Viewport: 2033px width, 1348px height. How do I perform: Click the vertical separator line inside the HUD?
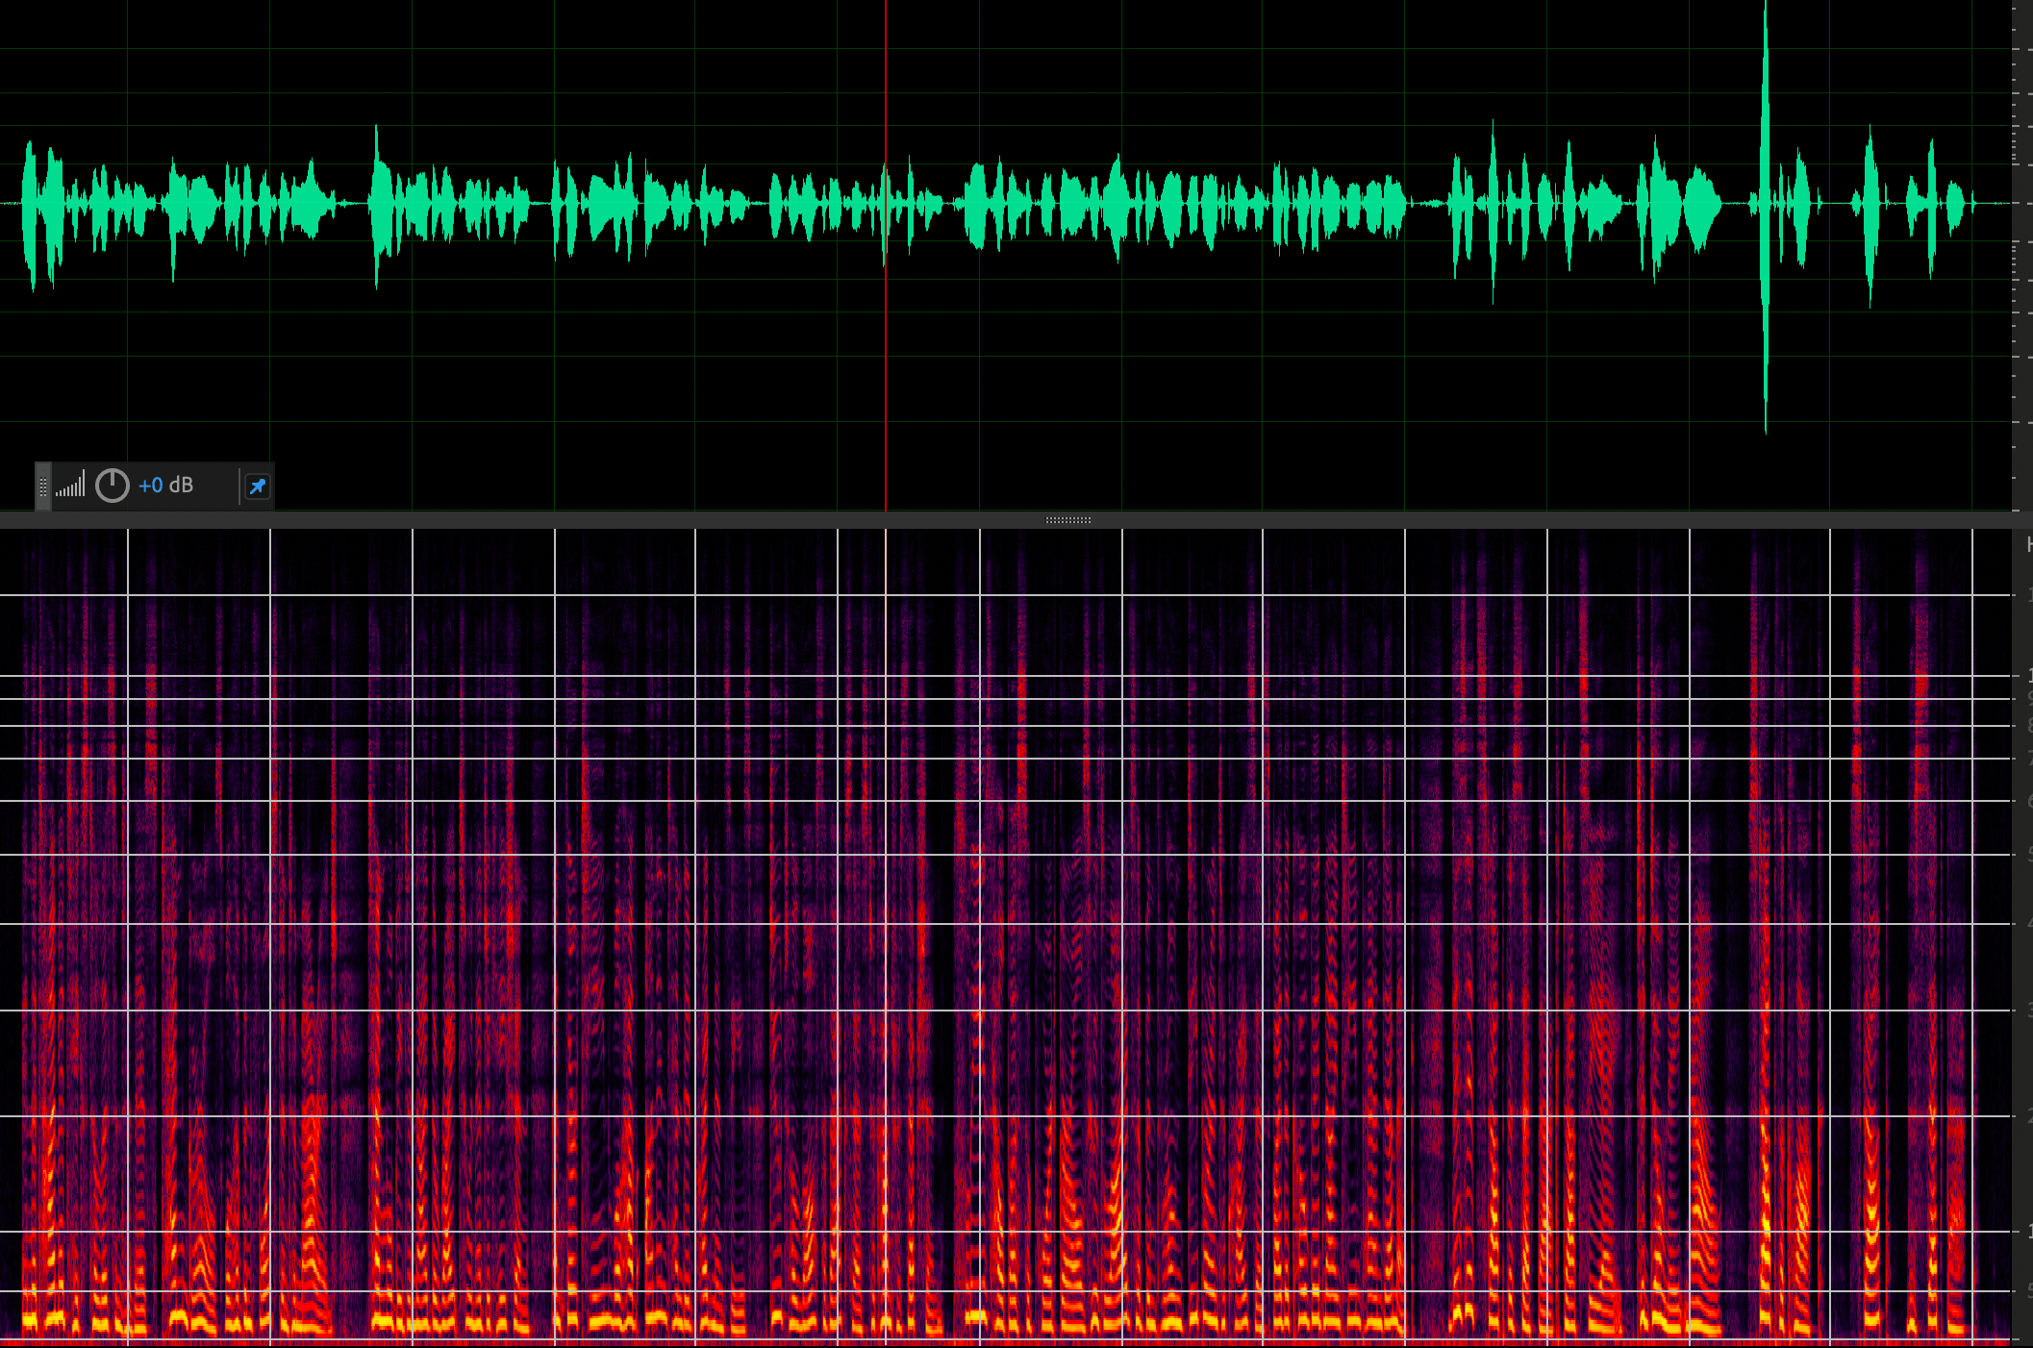coord(238,487)
